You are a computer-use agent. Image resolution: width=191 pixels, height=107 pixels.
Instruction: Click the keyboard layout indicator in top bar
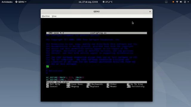tap(166, 2)
